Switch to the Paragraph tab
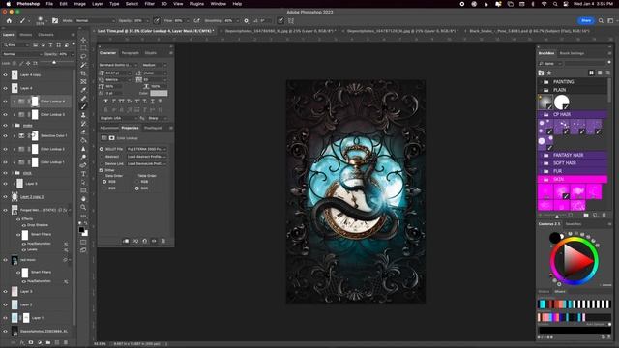 point(130,53)
